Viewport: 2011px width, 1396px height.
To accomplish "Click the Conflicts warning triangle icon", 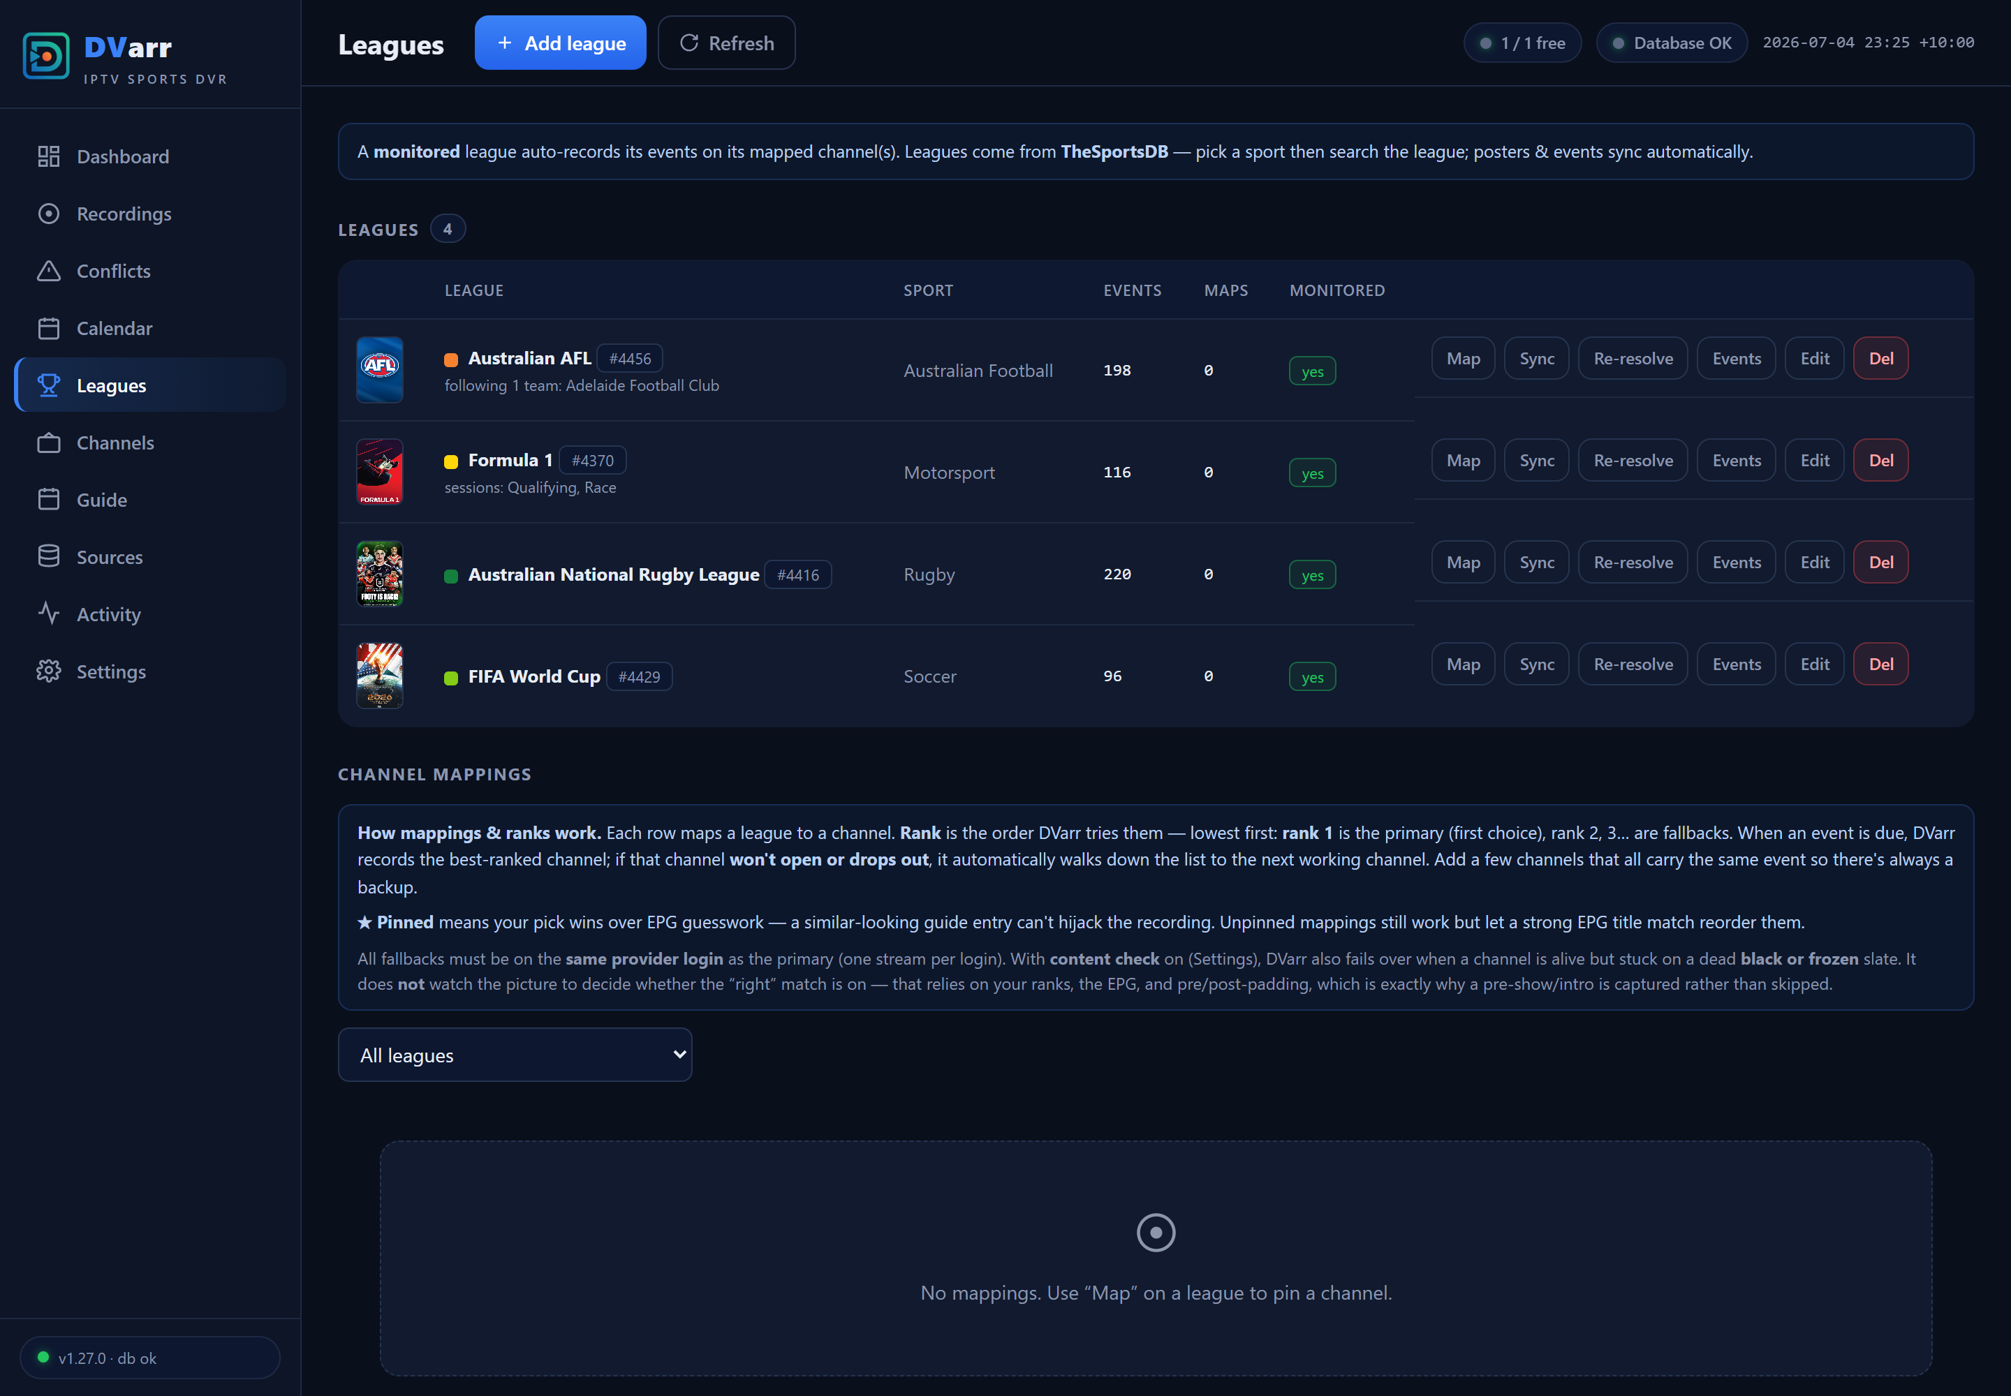I will click(x=49, y=271).
